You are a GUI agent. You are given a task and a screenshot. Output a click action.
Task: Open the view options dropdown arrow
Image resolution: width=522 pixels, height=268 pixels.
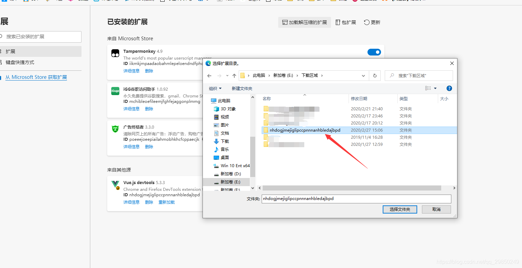(435, 88)
